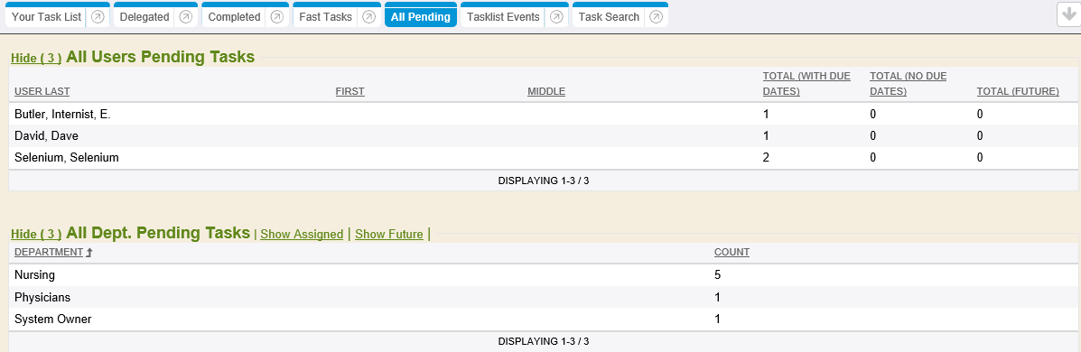Viewport: 1081px width, 352px height.
Task: Switch to the Delegated tab
Action: pyautogui.click(x=144, y=17)
